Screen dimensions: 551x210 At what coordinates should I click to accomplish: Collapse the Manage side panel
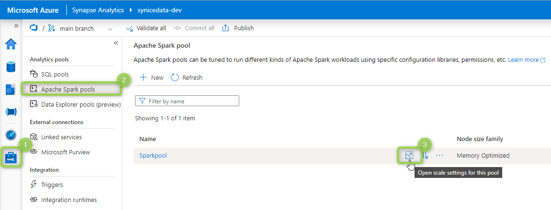click(x=116, y=42)
